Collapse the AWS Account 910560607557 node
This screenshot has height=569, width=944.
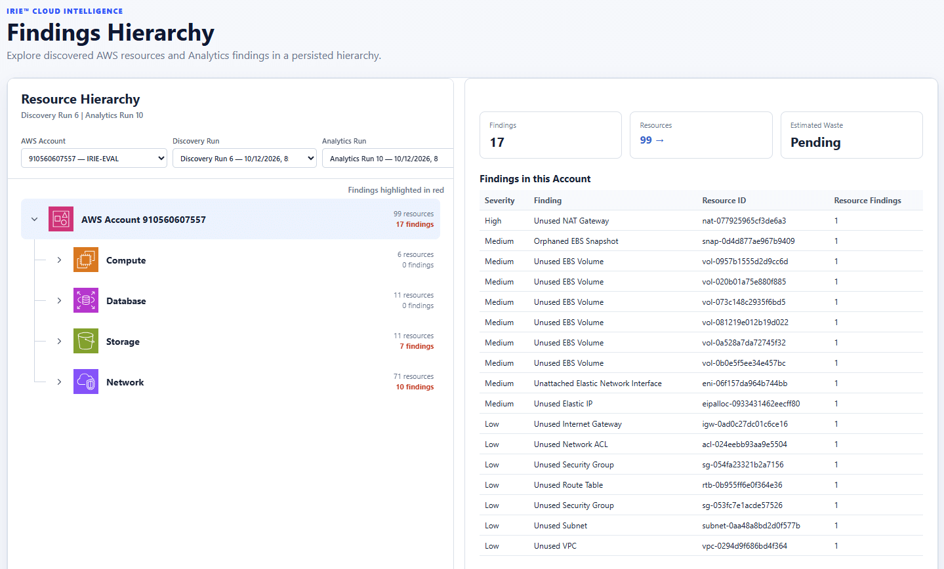[x=35, y=219]
